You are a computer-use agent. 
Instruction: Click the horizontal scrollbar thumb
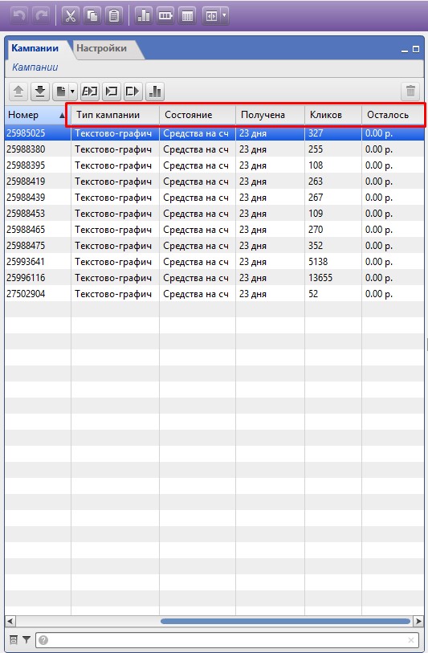point(285,621)
